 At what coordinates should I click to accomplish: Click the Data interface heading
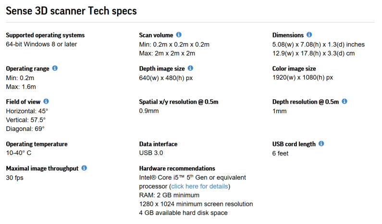(159, 144)
